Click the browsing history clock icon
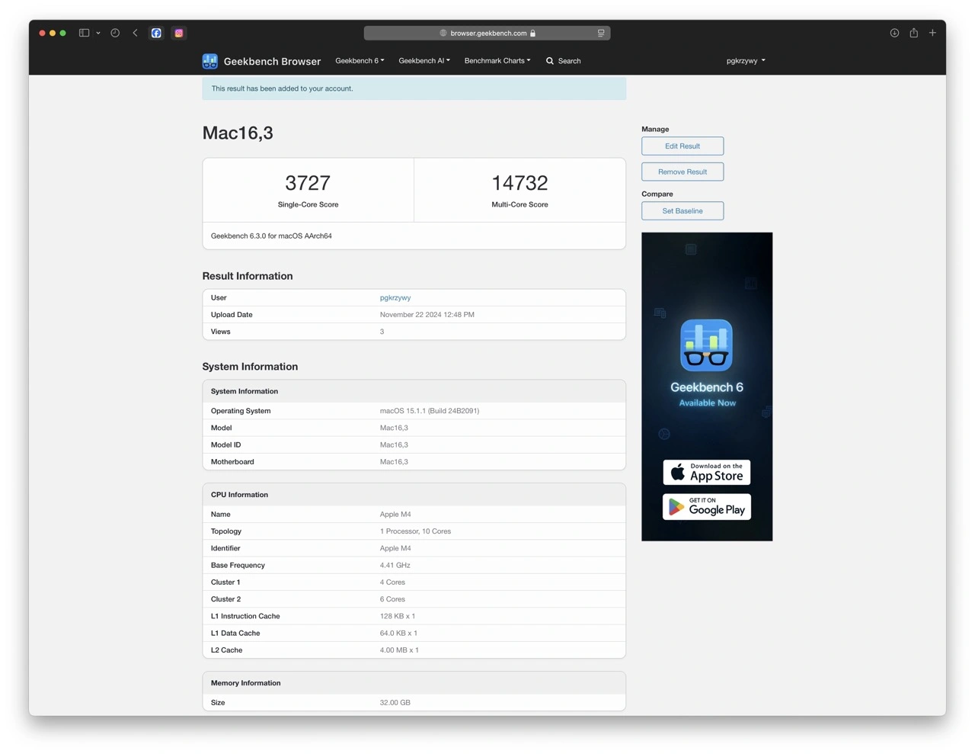The width and height of the screenshot is (975, 754). pos(115,33)
